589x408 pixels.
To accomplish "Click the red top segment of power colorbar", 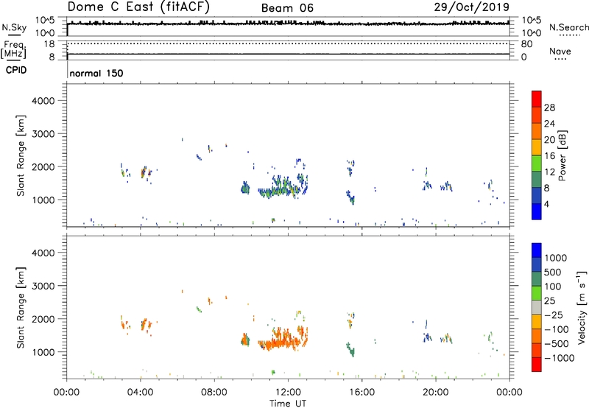I will point(537,99).
